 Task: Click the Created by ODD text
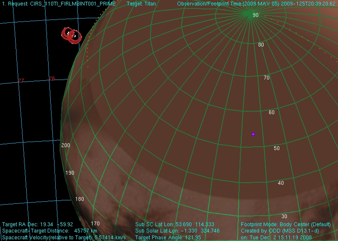(x=280, y=231)
